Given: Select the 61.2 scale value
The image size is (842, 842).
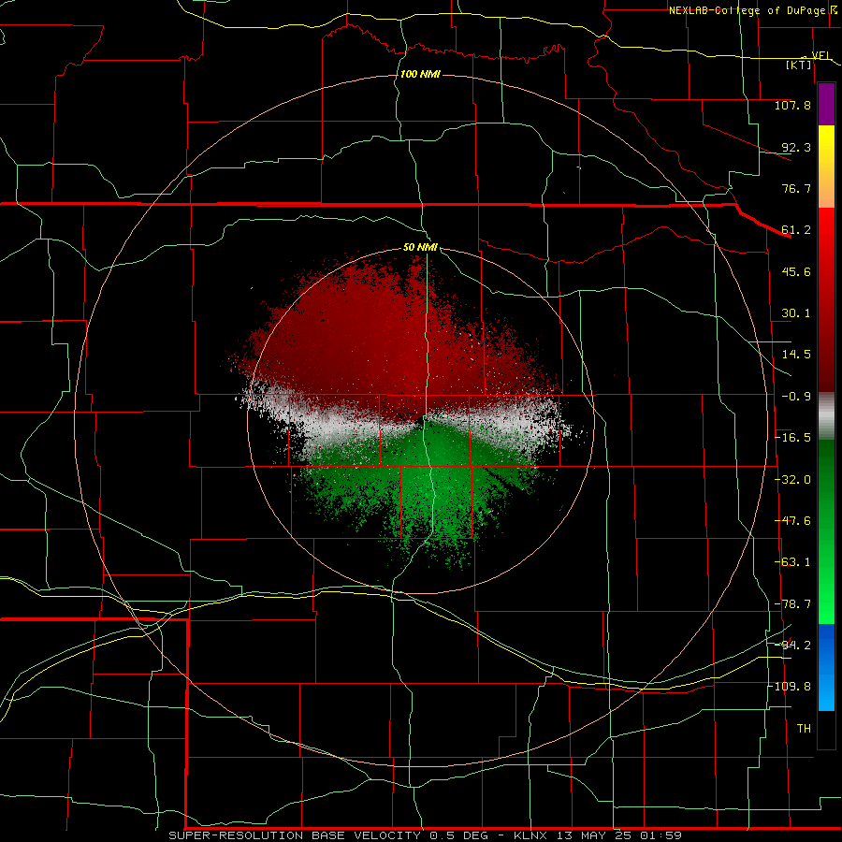Looking at the screenshot, I should coord(796,230).
